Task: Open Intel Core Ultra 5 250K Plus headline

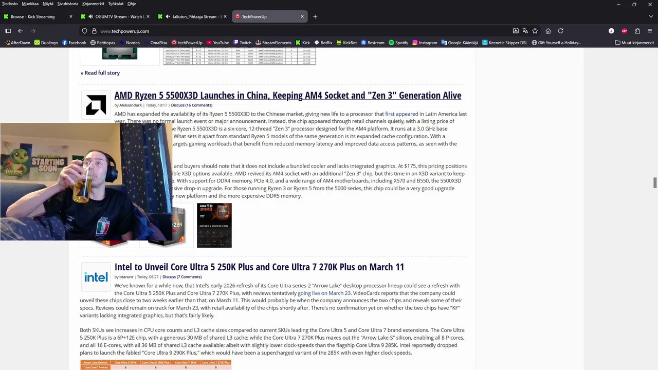Action: coord(259,267)
